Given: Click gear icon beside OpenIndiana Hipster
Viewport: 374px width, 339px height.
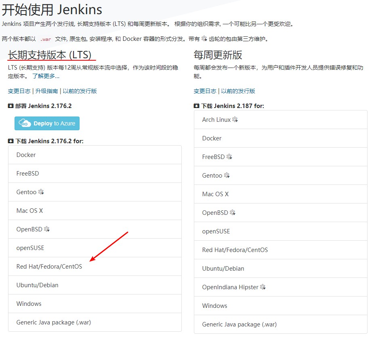Looking at the screenshot, I should (263, 287).
